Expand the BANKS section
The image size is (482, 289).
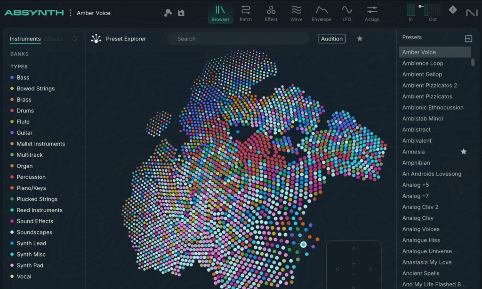pos(20,54)
